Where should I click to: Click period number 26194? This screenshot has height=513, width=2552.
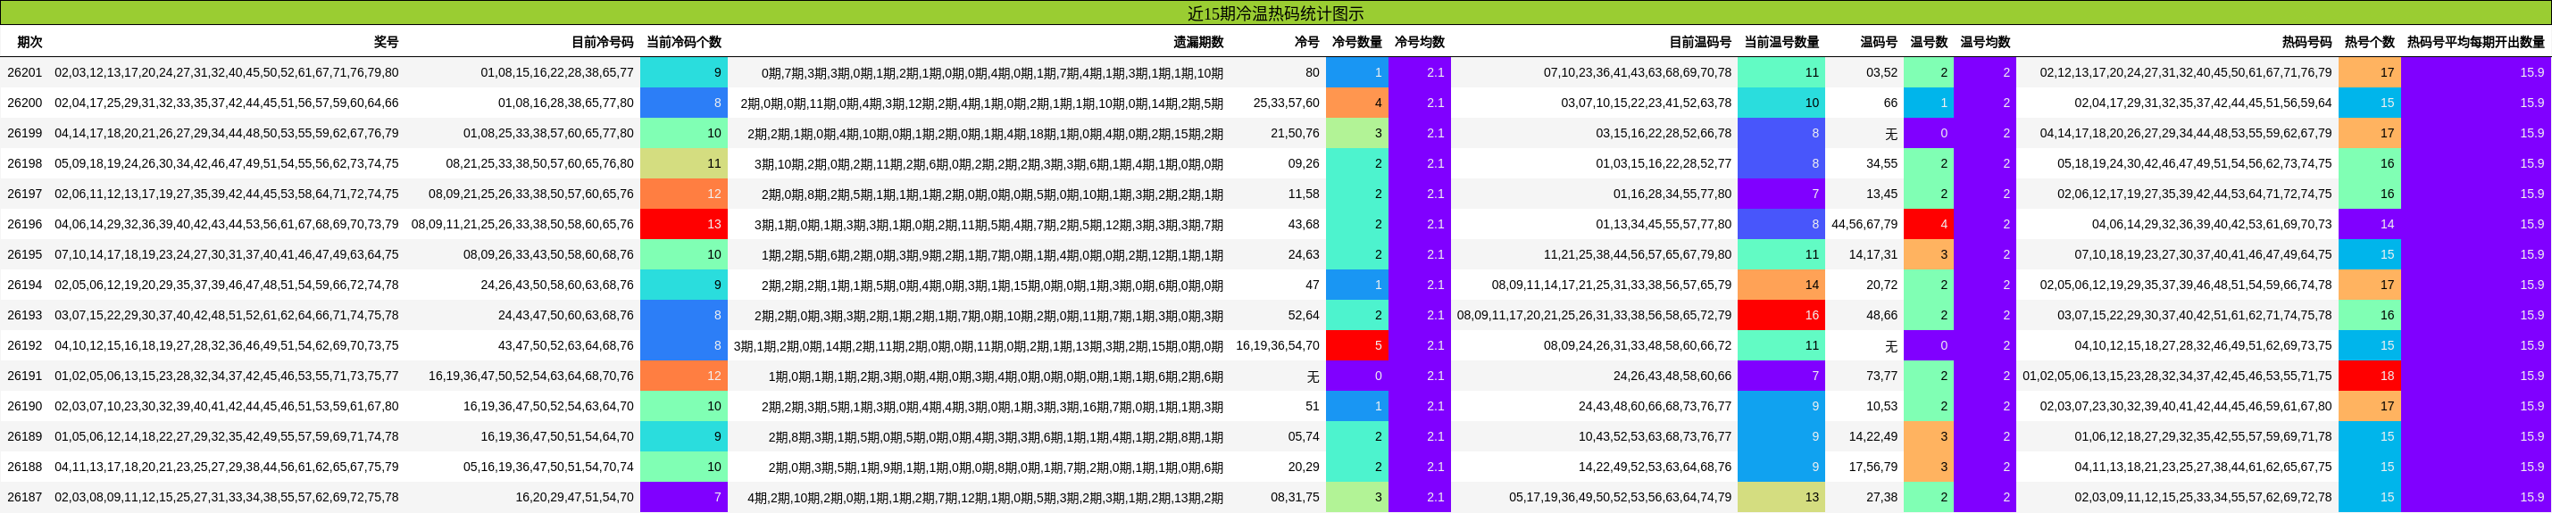(25, 285)
